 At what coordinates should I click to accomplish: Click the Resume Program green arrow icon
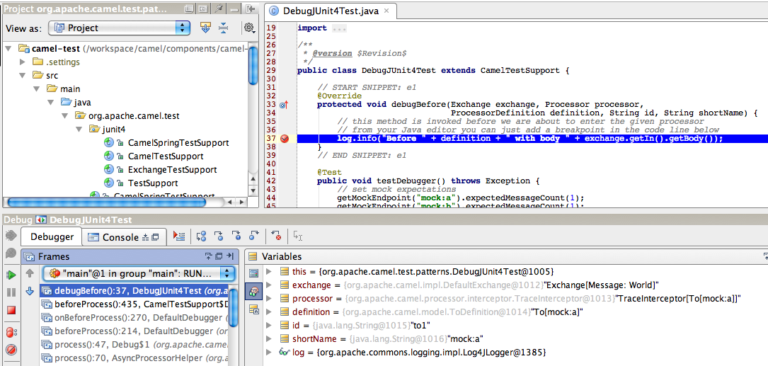click(x=11, y=275)
